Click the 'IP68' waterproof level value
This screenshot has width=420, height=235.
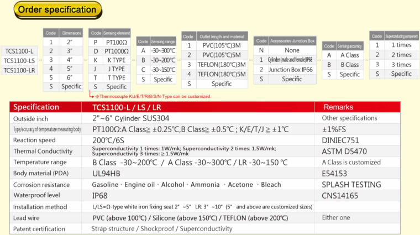click(99, 196)
